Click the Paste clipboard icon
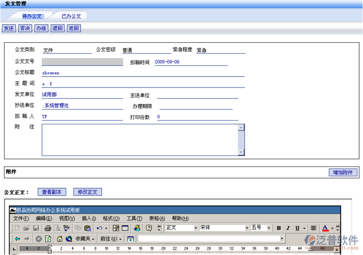This screenshot has width=363, height=255. [88, 228]
